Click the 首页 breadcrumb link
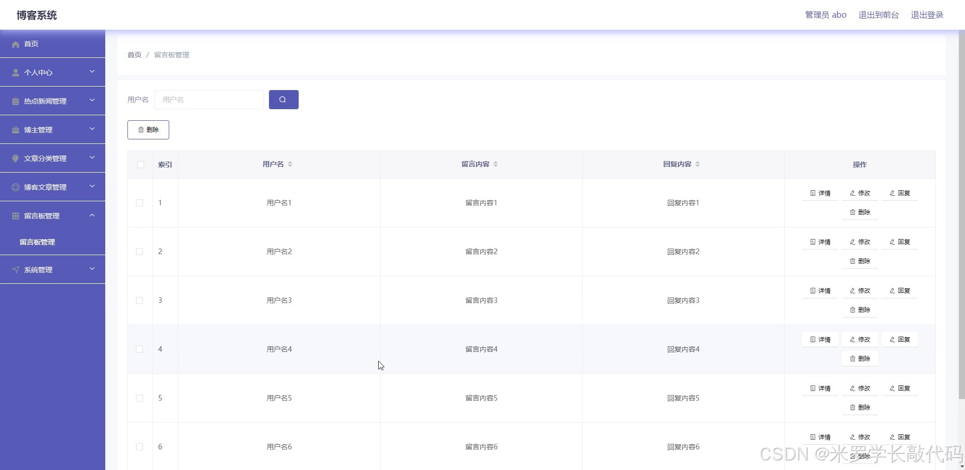This screenshot has width=965, height=470. click(x=134, y=55)
